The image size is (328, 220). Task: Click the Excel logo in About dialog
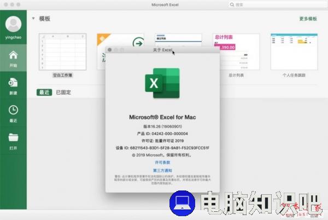(x=162, y=83)
